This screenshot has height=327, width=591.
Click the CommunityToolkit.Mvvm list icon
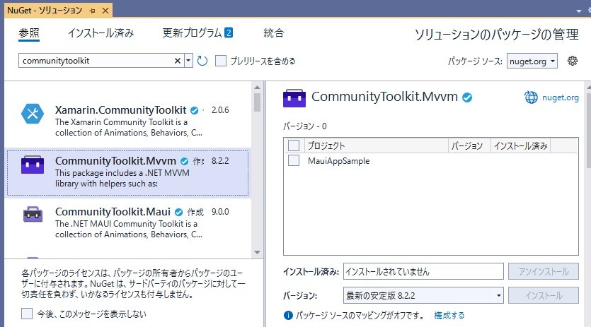click(x=33, y=165)
